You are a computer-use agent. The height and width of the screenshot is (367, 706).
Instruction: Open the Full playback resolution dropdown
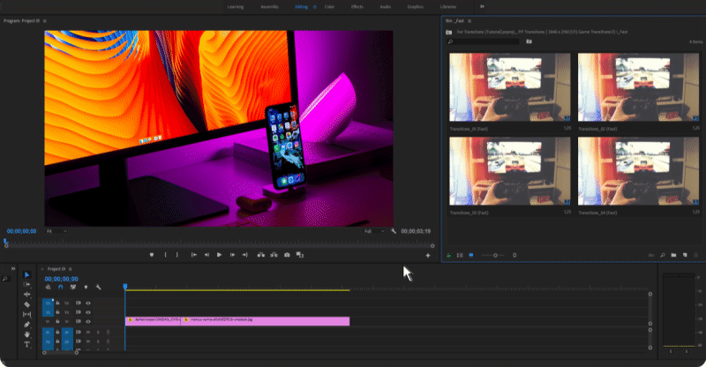pyautogui.click(x=374, y=231)
